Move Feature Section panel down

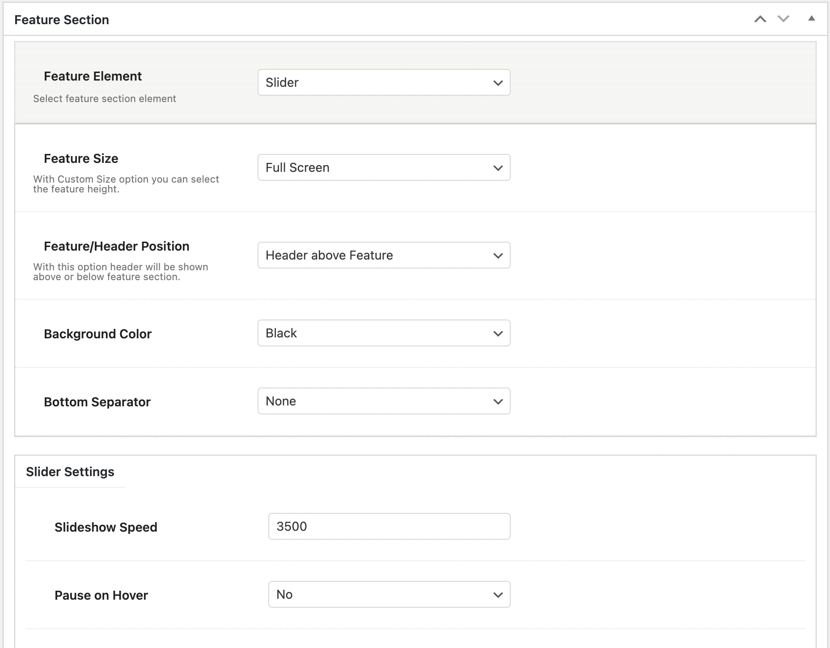coord(783,19)
